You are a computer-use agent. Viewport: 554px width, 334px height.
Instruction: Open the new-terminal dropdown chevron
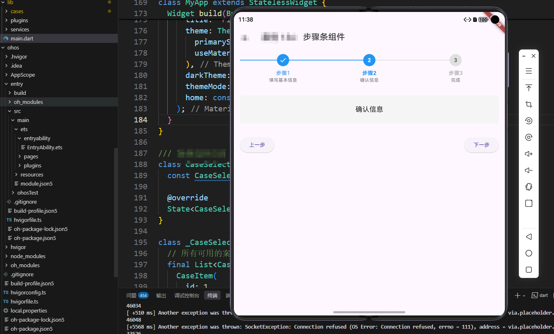(523, 295)
